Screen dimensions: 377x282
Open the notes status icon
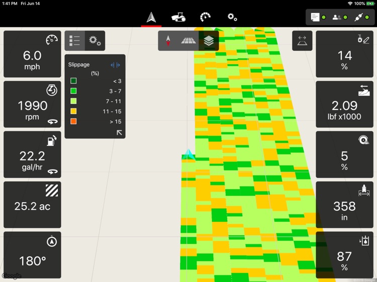coord(315,17)
